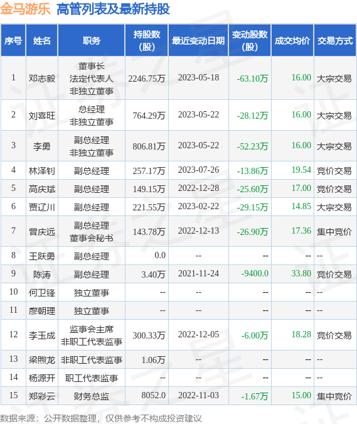The width and height of the screenshot is (357, 424).
Task: Click the name 王跃勇
Action: (42, 256)
